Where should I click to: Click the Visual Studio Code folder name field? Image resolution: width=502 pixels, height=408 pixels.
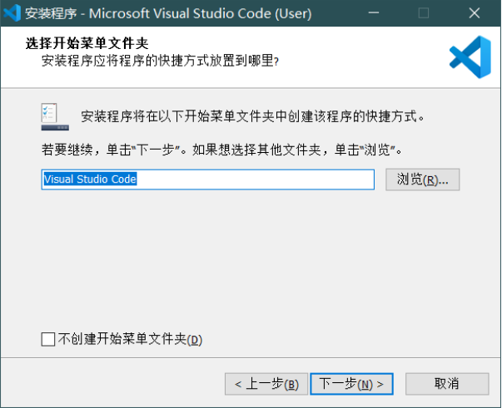tap(208, 179)
